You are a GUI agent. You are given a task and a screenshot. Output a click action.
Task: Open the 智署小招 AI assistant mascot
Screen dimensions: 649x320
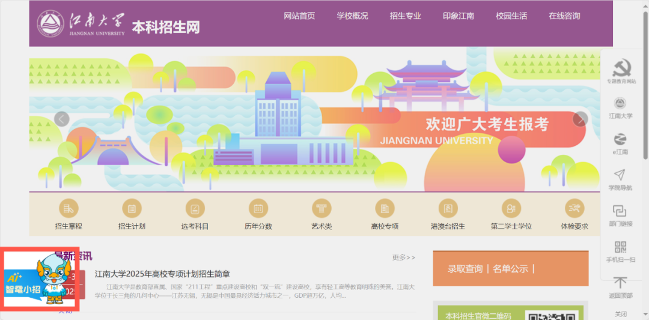point(41,280)
